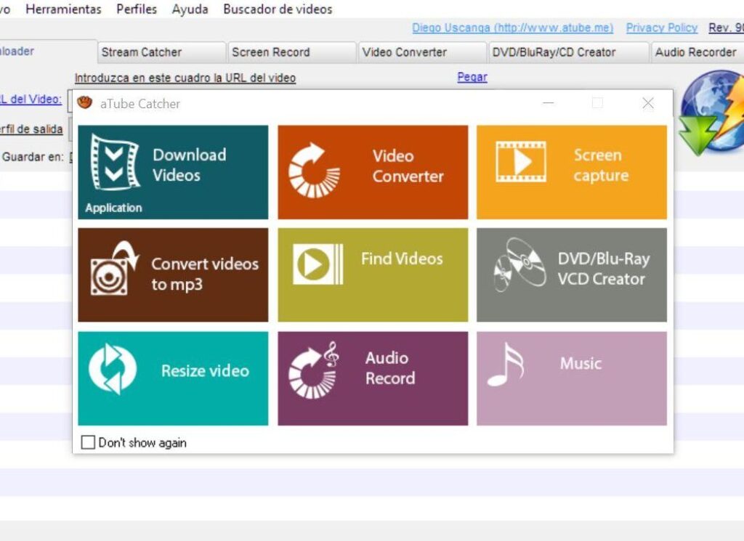Click the Application caption on Download tile

(x=113, y=208)
